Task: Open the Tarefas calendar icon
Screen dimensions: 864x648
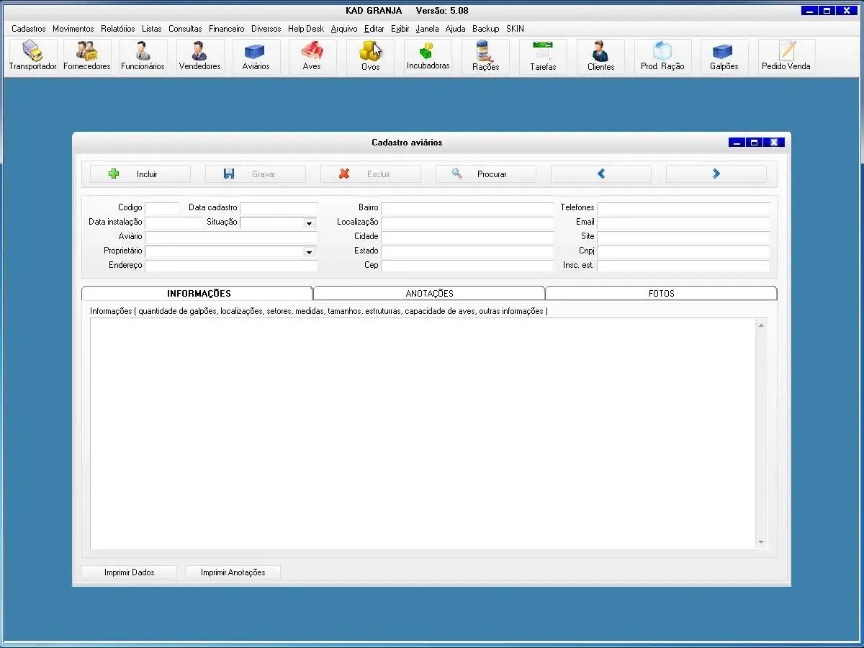Action: coord(543,56)
